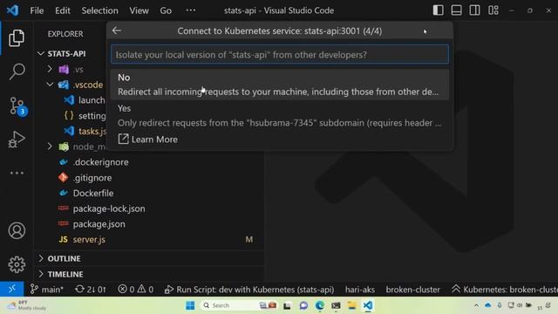Image resolution: width=558 pixels, height=314 pixels.
Task: Click the VS Code logo in title bar
Action: pos(12,10)
